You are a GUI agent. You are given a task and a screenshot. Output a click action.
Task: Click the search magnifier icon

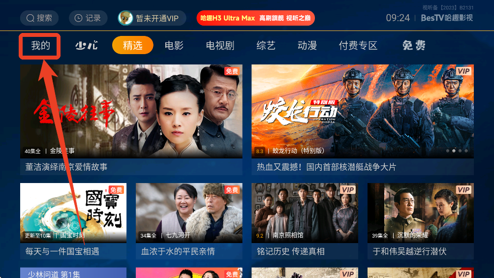(x=30, y=18)
